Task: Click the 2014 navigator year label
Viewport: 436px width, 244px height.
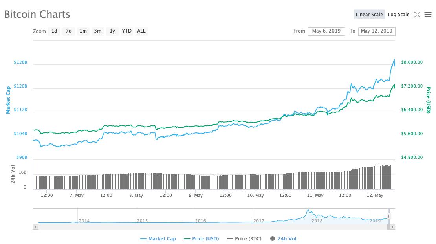Action: click(84, 221)
